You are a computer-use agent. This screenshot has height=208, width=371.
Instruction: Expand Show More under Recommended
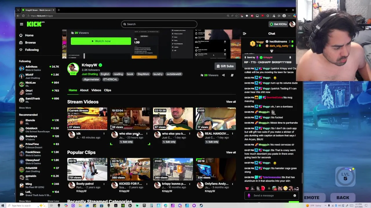[x=25, y=201]
